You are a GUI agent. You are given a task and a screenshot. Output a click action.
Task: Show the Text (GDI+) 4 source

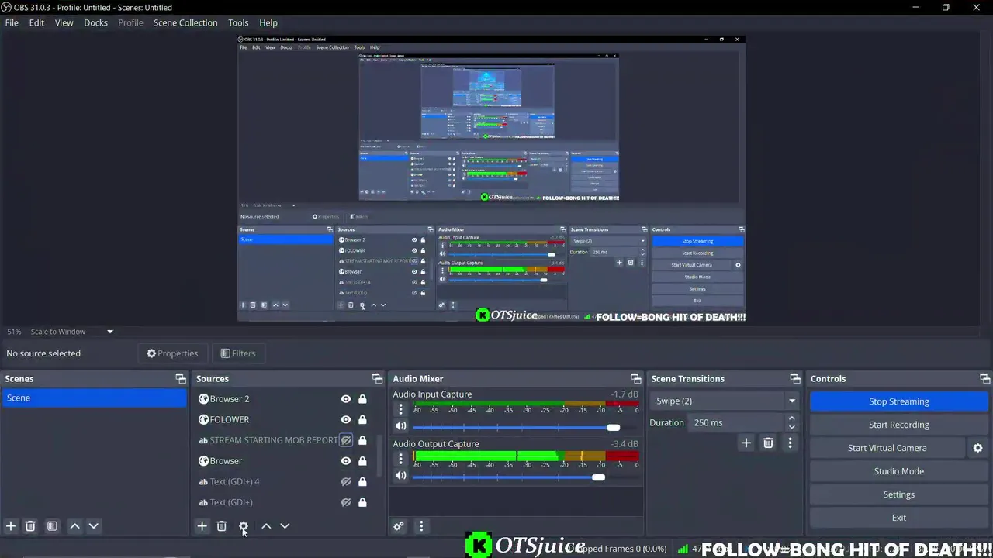click(346, 481)
